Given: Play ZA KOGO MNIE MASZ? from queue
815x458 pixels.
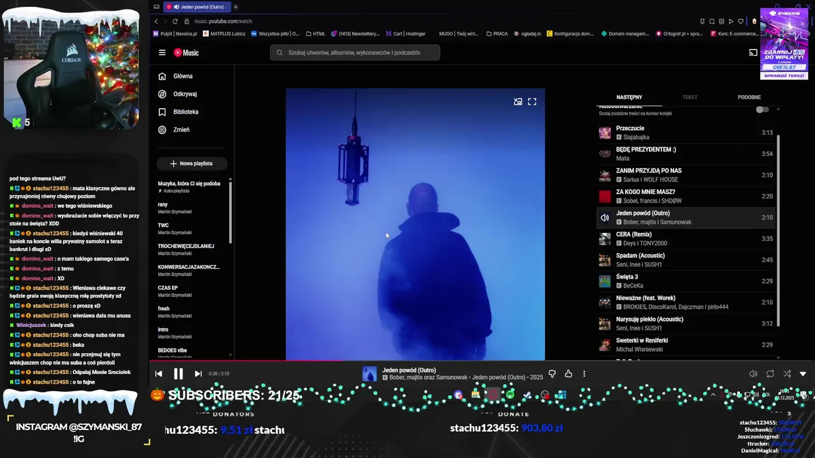Looking at the screenshot, I should (686, 197).
